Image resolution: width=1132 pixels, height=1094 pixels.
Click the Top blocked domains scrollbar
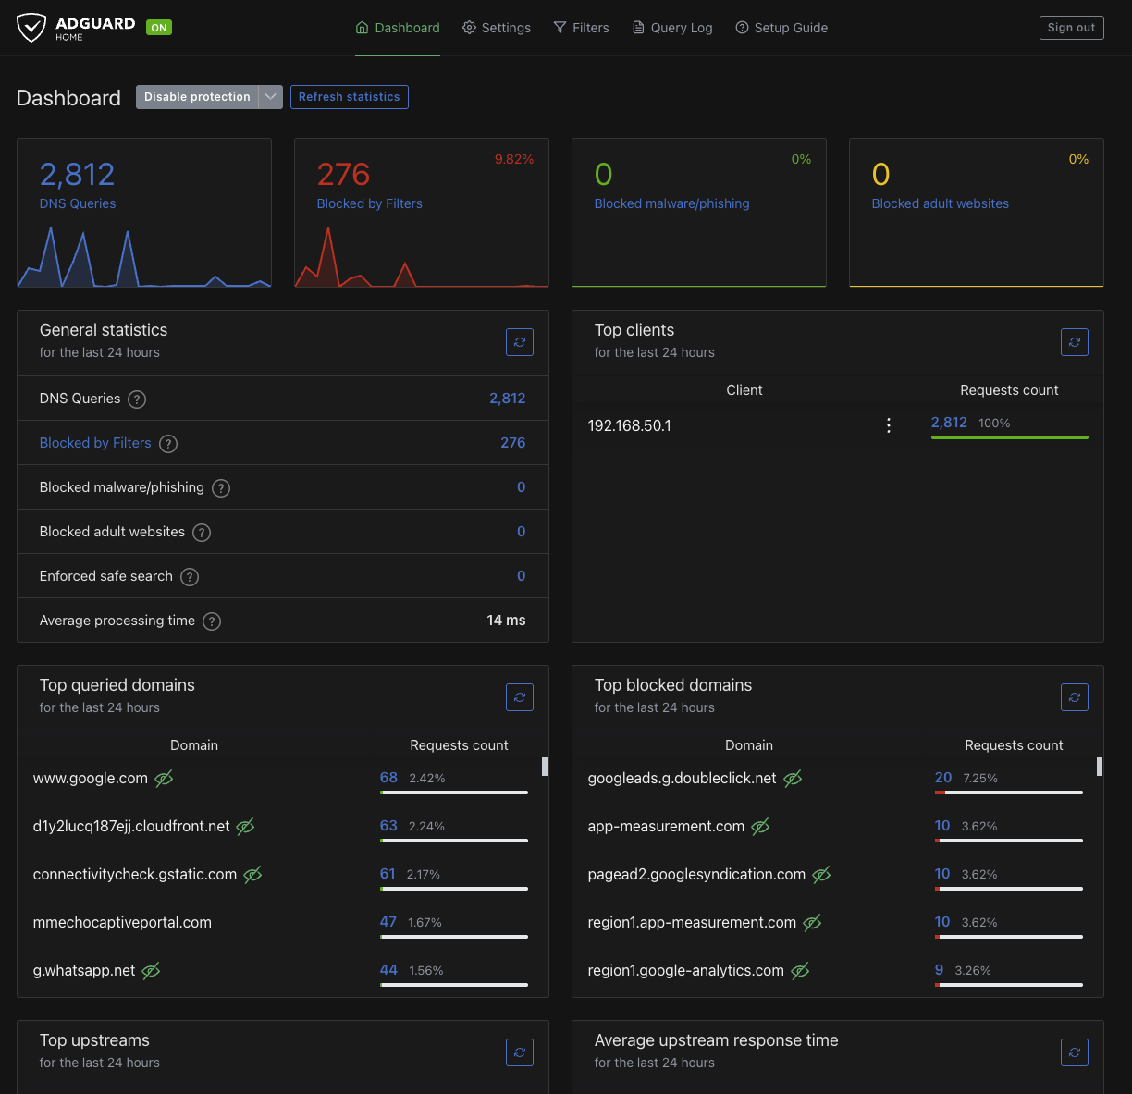click(x=1100, y=767)
